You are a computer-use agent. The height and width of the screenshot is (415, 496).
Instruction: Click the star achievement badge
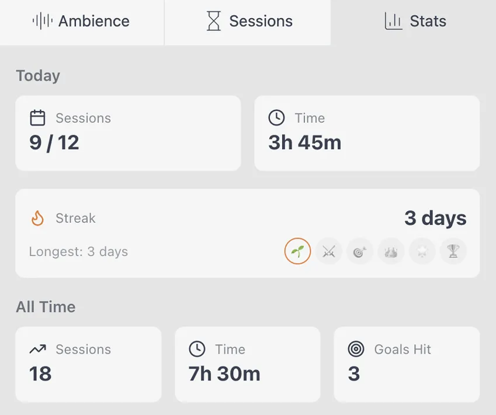(x=422, y=251)
